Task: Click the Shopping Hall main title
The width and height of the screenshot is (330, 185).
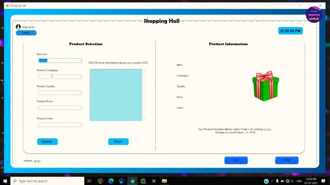Action: 161,21
